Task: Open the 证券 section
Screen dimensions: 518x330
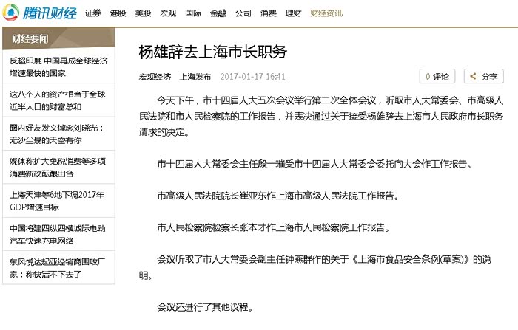Action: coord(93,13)
